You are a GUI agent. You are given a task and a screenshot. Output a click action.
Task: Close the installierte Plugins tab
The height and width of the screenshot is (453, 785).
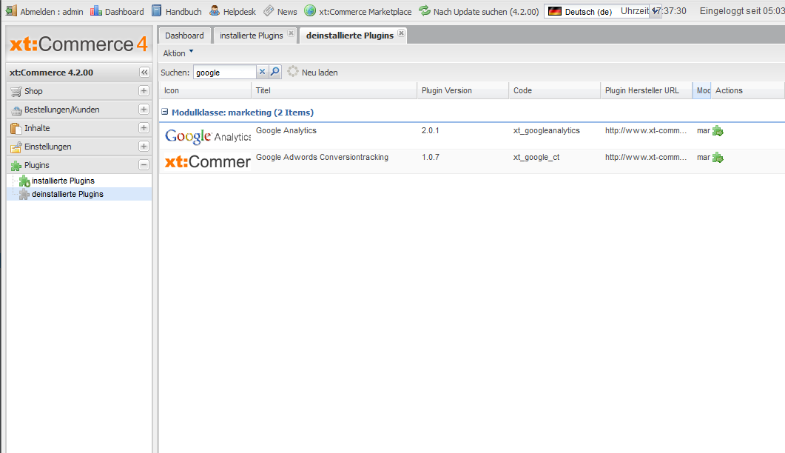291,33
